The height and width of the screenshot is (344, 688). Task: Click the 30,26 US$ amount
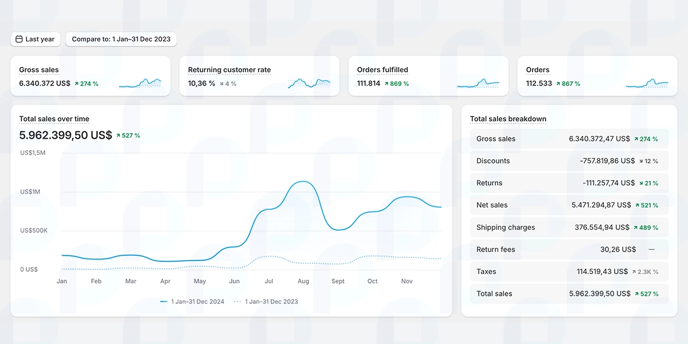618,249
